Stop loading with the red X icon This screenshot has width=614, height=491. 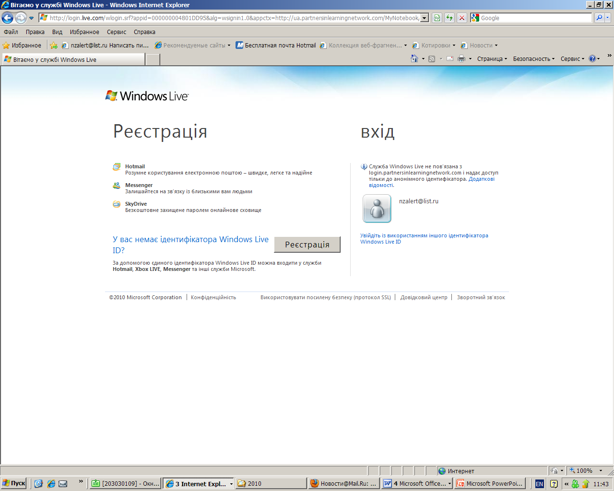tap(462, 18)
